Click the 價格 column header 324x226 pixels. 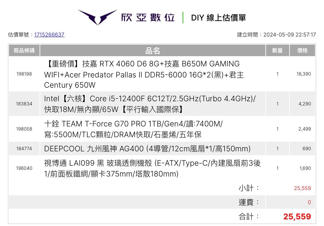tap(302, 51)
